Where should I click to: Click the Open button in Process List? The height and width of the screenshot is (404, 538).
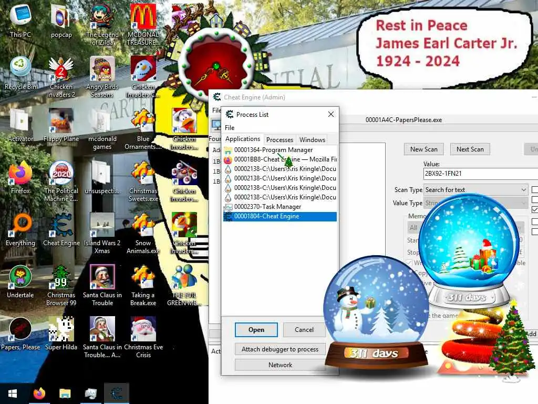coord(256,330)
